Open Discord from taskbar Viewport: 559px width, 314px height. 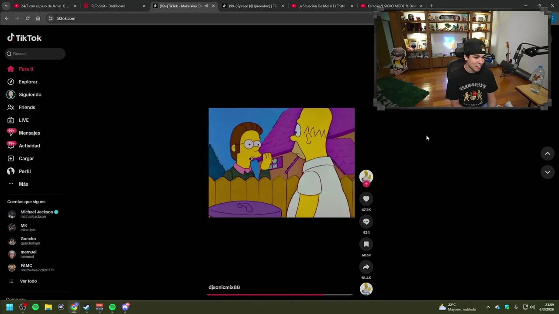(x=125, y=307)
